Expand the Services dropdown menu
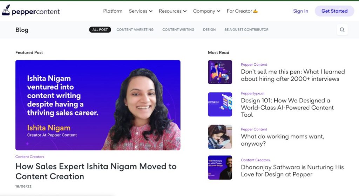This screenshot has height=196, width=359. tap(141, 11)
